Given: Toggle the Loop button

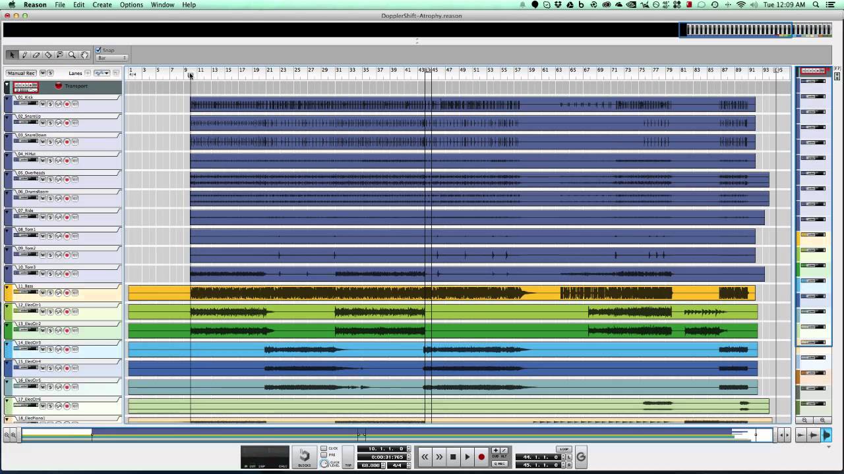Looking at the screenshot, I should (x=564, y=449).
